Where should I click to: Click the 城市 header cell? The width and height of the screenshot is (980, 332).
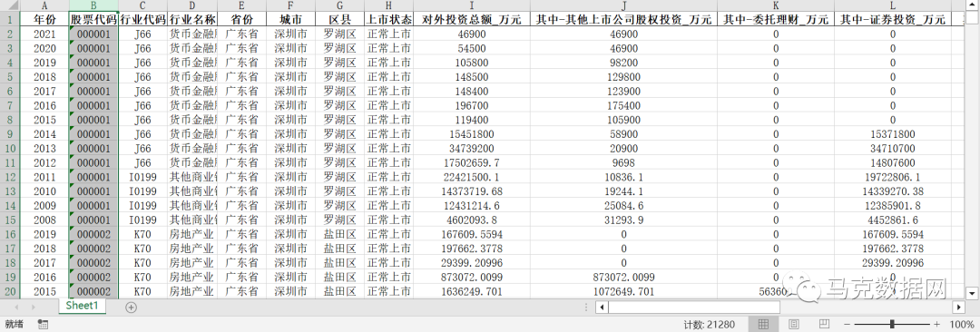coord(290,19)
